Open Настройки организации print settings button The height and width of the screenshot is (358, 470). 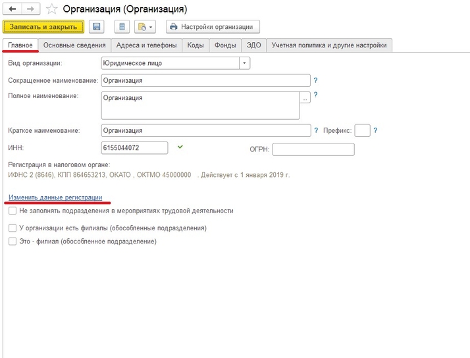click(x=213, y=27)
